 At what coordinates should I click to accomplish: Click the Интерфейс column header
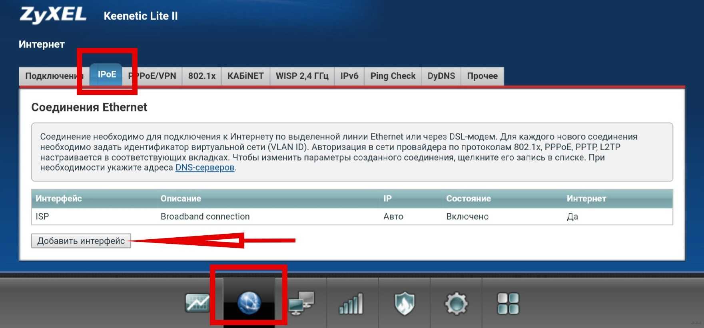[x=59, y=199]
